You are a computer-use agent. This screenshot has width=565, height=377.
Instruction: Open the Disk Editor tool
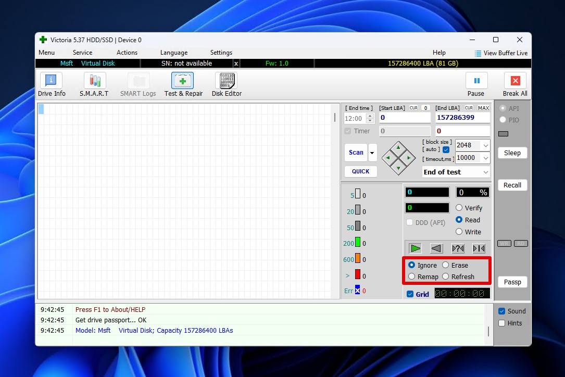227,84
